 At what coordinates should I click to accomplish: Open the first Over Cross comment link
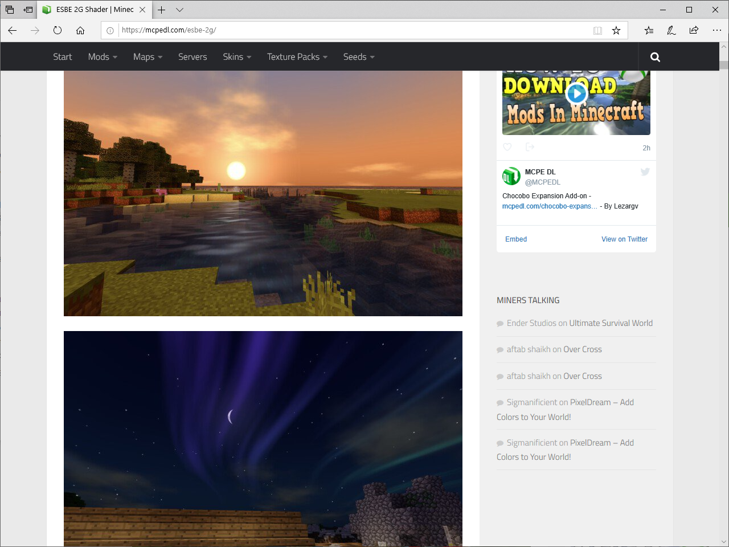click(583, 349)
